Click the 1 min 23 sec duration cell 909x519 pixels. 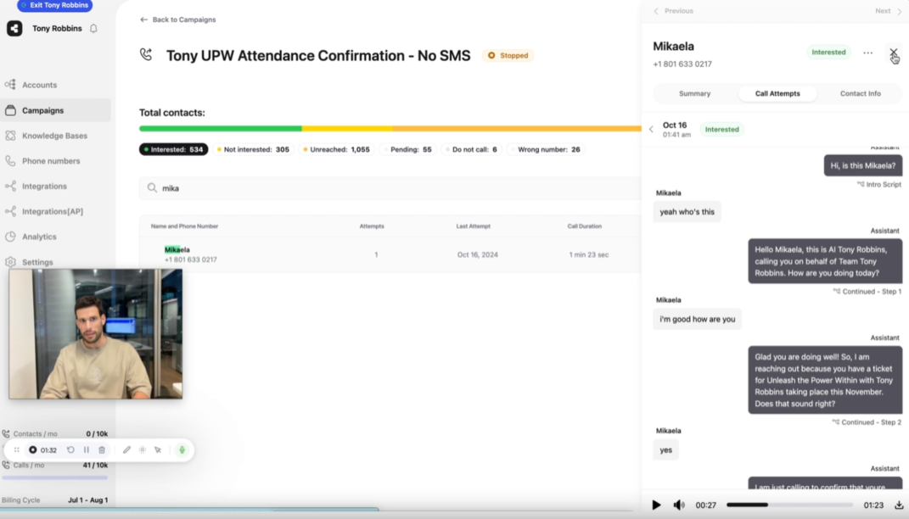click(x=588, y=255)
